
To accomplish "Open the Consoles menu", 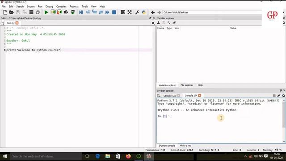I will [61, 6].
